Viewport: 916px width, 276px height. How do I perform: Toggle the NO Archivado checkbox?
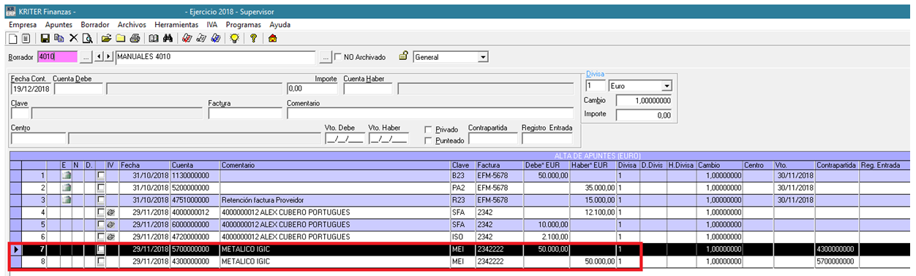tap(338, 56)
